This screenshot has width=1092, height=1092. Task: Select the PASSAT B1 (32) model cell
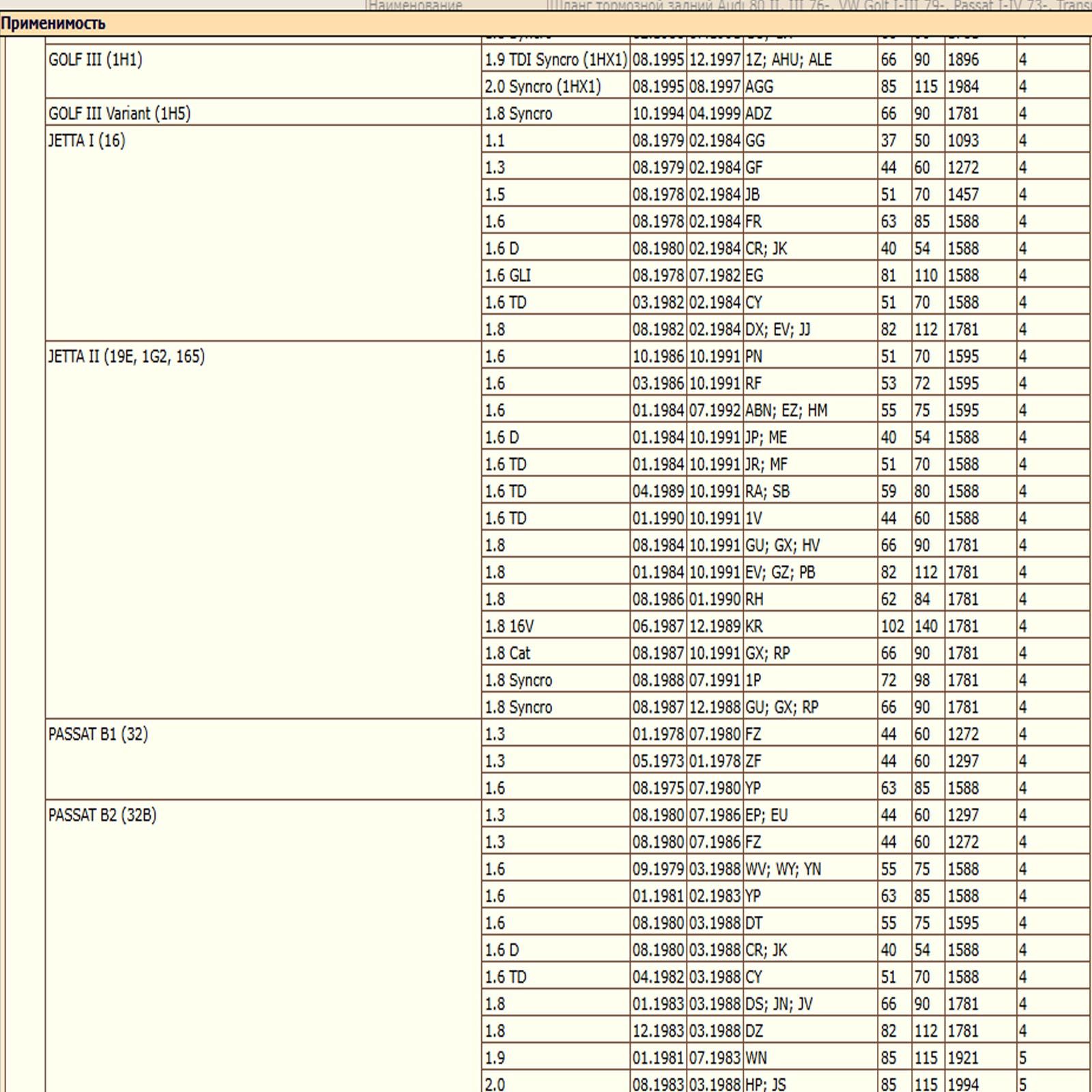click(x=263, y=760)
